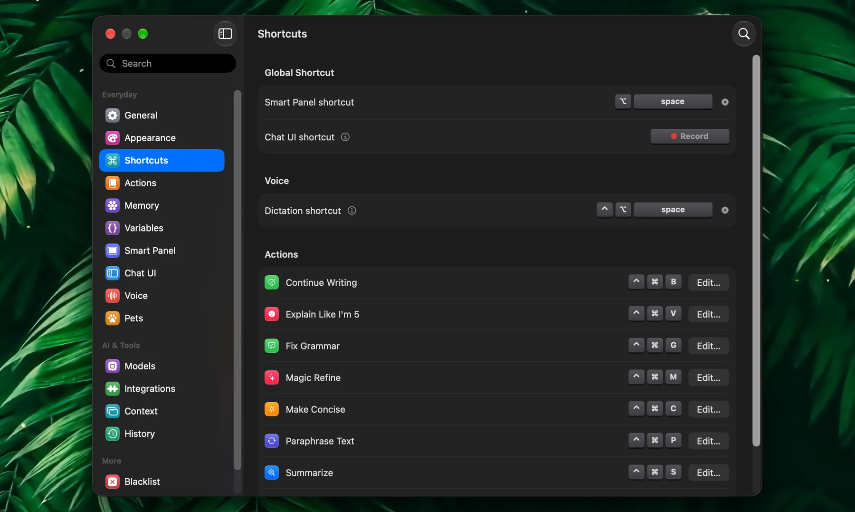The height and width of the screenshot is (512, 855).
Task: Open the Memory settings section
Action: tap(162, 205)
